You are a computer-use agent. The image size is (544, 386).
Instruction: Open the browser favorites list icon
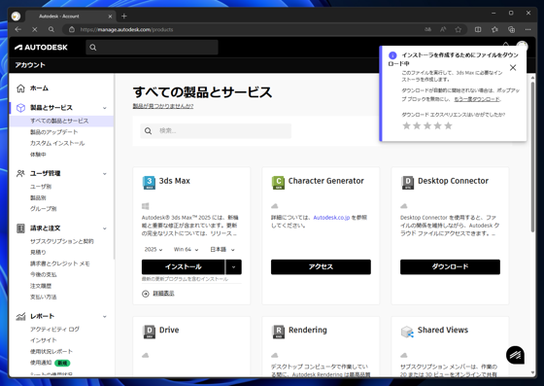(x=494, y=29)
